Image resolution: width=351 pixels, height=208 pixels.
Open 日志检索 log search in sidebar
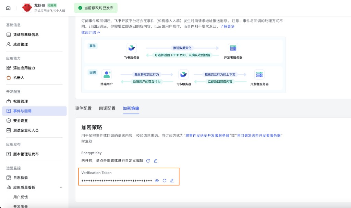(x=21, y=178)
